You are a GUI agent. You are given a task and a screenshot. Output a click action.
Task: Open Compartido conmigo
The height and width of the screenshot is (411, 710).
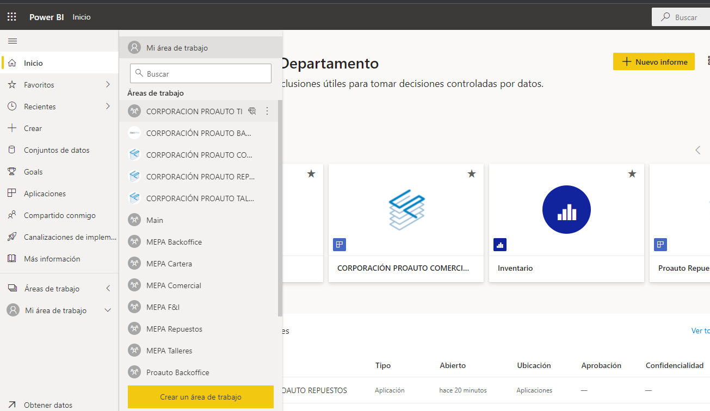[59, 215]
